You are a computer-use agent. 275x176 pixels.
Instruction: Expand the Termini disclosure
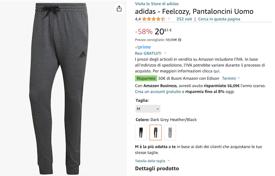pos(231,79)
